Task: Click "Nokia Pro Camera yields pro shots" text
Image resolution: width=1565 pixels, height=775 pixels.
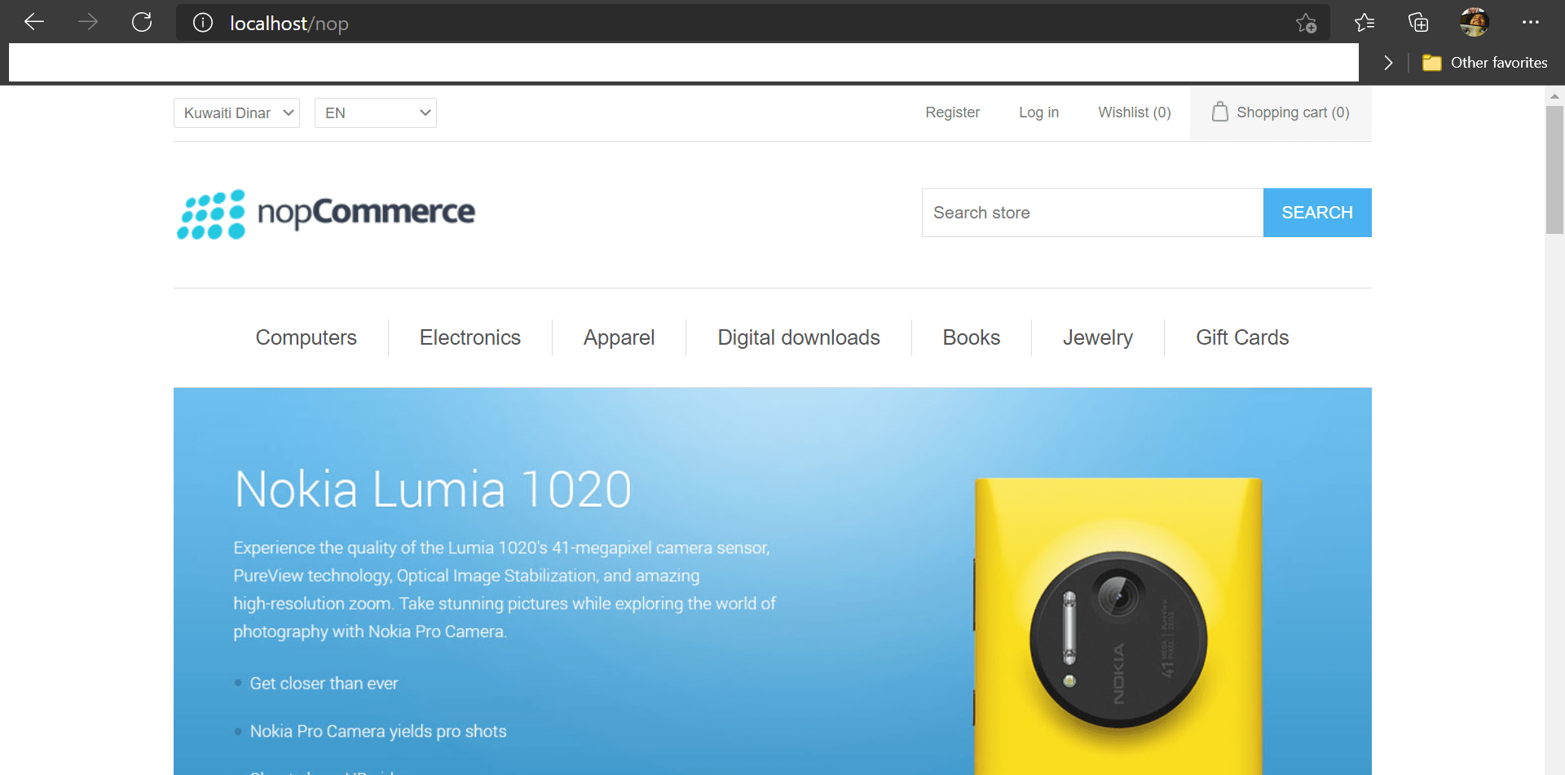Action: tap(378, 731)
